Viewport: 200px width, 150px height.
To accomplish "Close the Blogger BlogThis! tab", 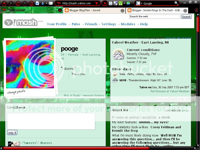I will coord(122,11).
